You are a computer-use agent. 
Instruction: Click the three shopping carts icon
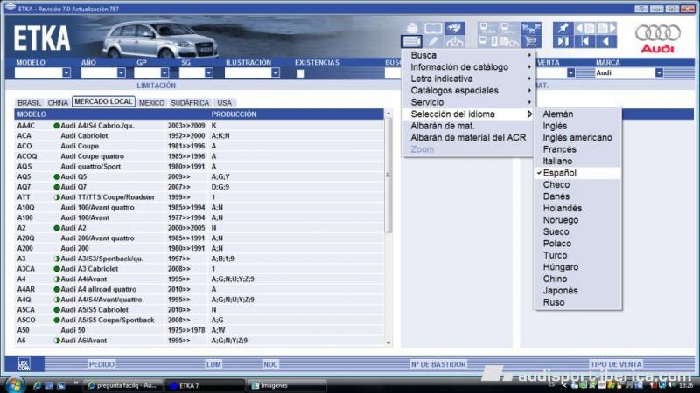[x=531, y=29]
